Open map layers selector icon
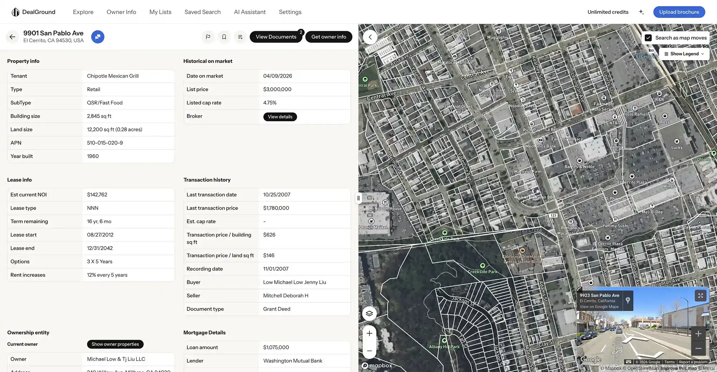717x372 pixels. pyautogui.click(x=369, y=313)
